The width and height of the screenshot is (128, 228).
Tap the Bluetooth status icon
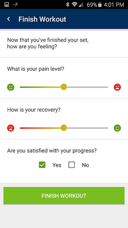[68, 5]
